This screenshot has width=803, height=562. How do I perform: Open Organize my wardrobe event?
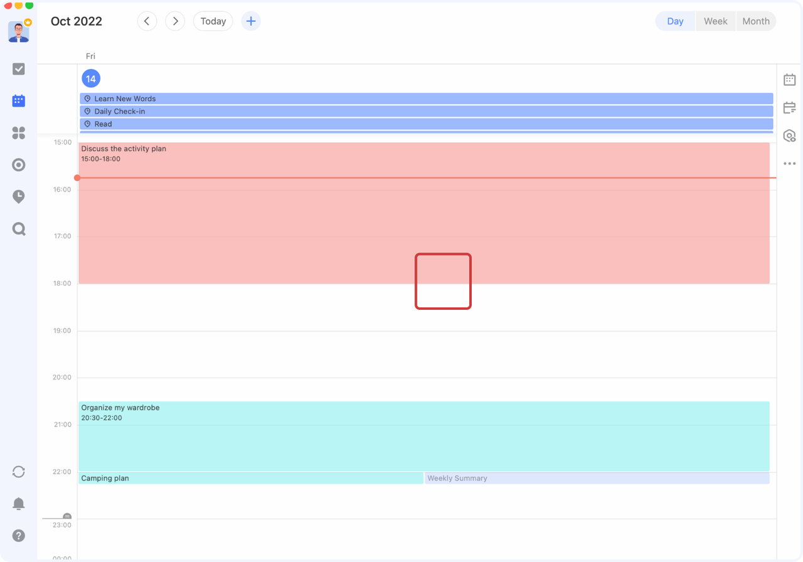coord(424,436)
